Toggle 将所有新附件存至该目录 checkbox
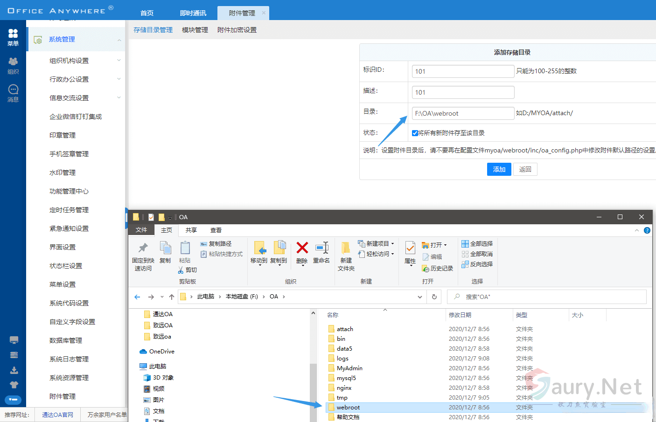 [x=415, y=133]
